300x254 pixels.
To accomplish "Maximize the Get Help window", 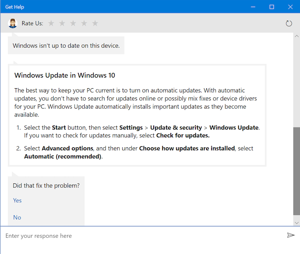I will click(271, 7).
